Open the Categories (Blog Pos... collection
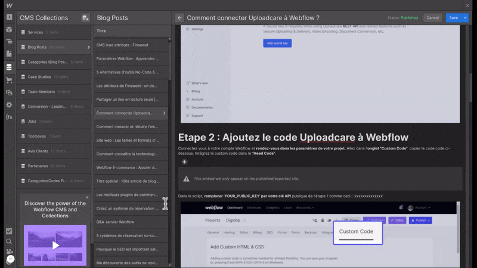This screenshot has height=268, width=477. pos(54,62)
